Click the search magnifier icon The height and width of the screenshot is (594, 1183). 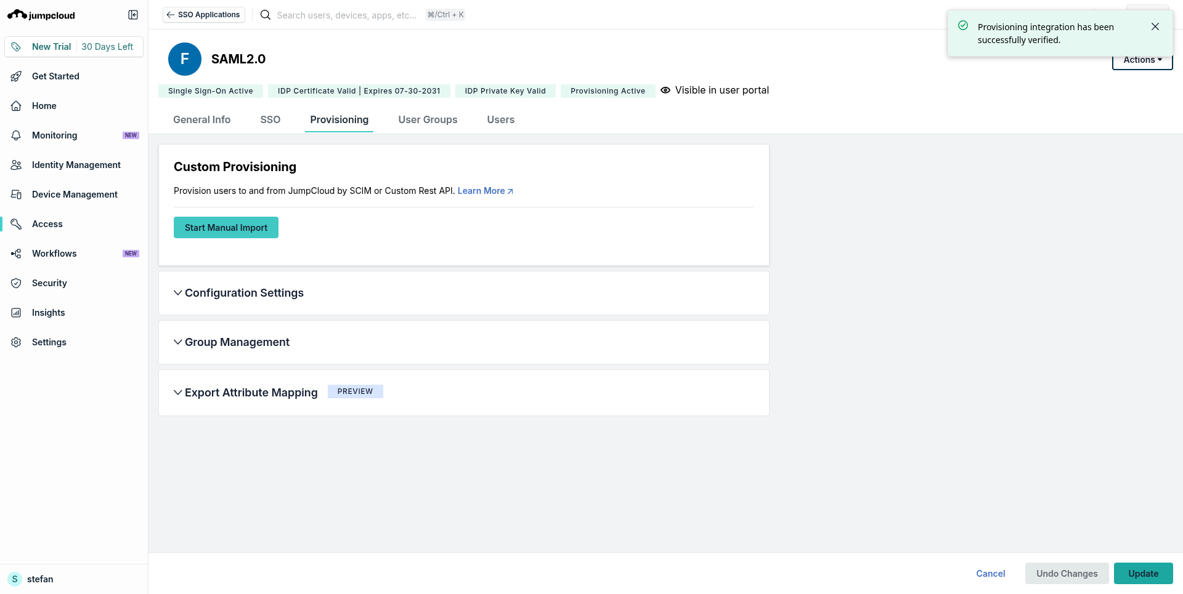(266, 15)
